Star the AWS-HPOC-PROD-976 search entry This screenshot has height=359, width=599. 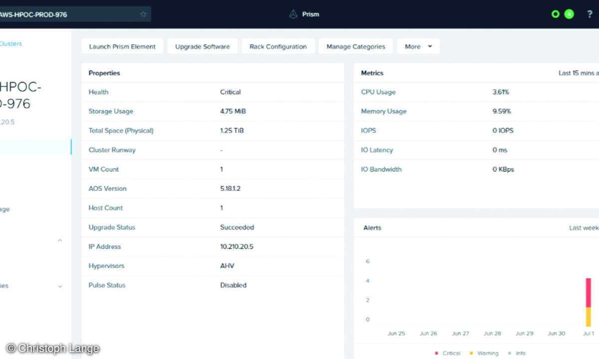point(143,14)
